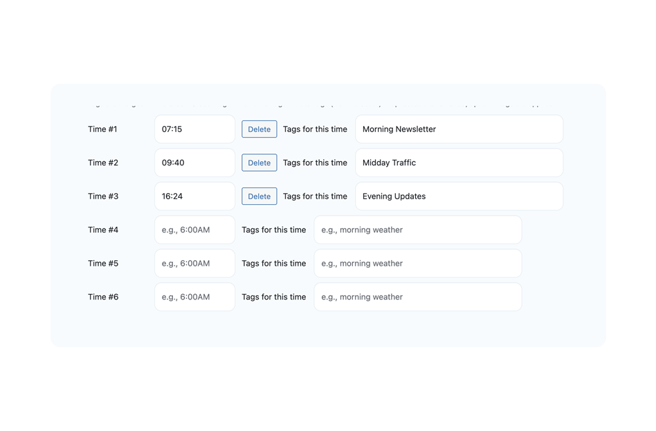Viewport: 656px width, 431px height.
Task: Click the Time #3 field showing 16:24
Action: [194, 196]
